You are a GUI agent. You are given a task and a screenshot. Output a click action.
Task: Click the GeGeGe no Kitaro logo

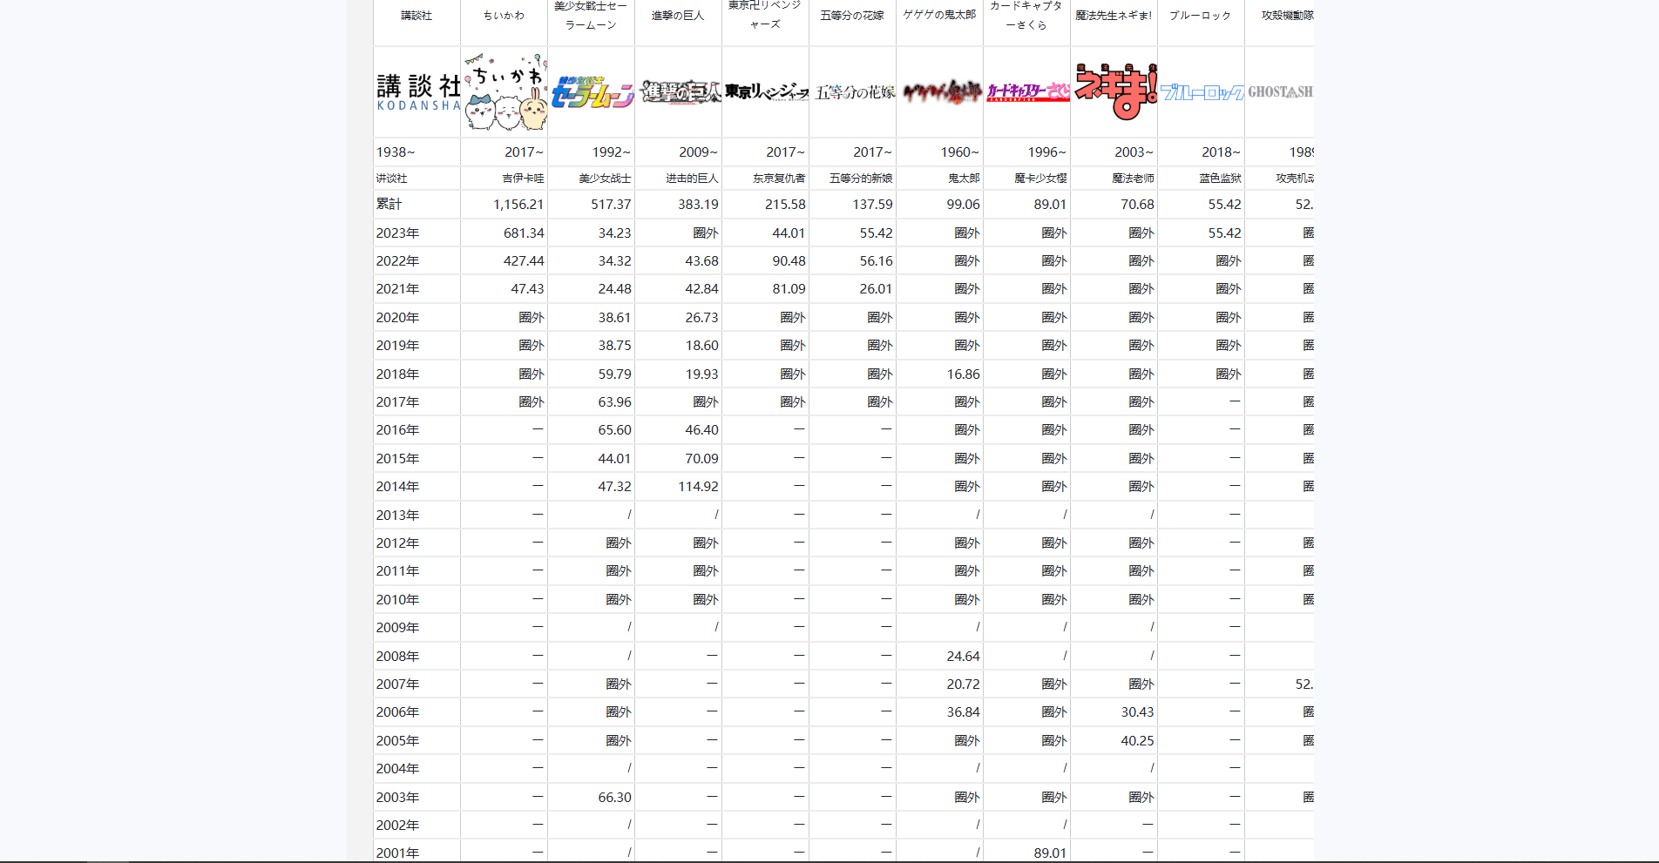[941, 92]
